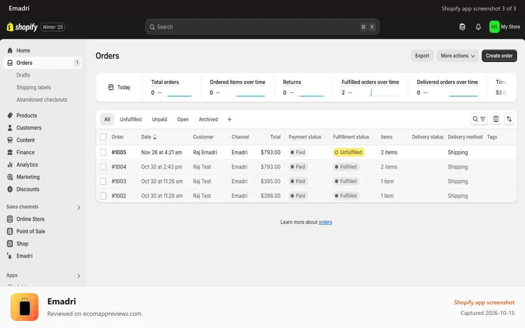Open order #1004
This screenshot has height=328, width=525.
point(119,167)
